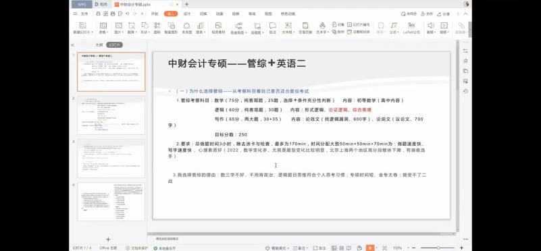Insert a table using the 表格 icon
The image size is (541, 251).
pos(103,28)
